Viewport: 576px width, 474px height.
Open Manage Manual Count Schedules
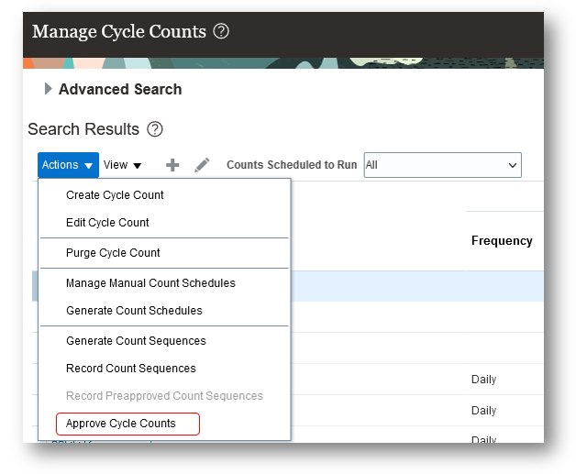(x=150, y=283)
